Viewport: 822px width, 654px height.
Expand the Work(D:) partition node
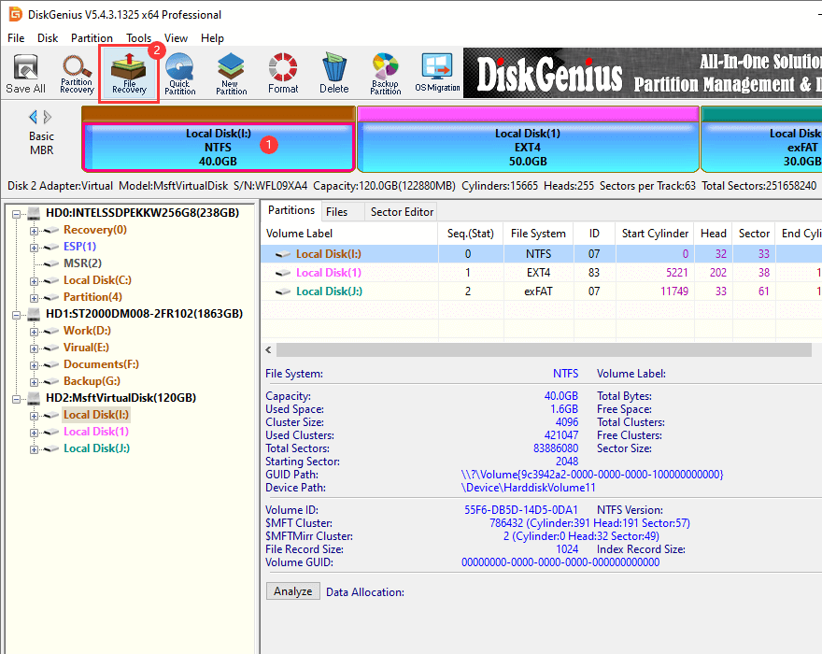[35, 331]
